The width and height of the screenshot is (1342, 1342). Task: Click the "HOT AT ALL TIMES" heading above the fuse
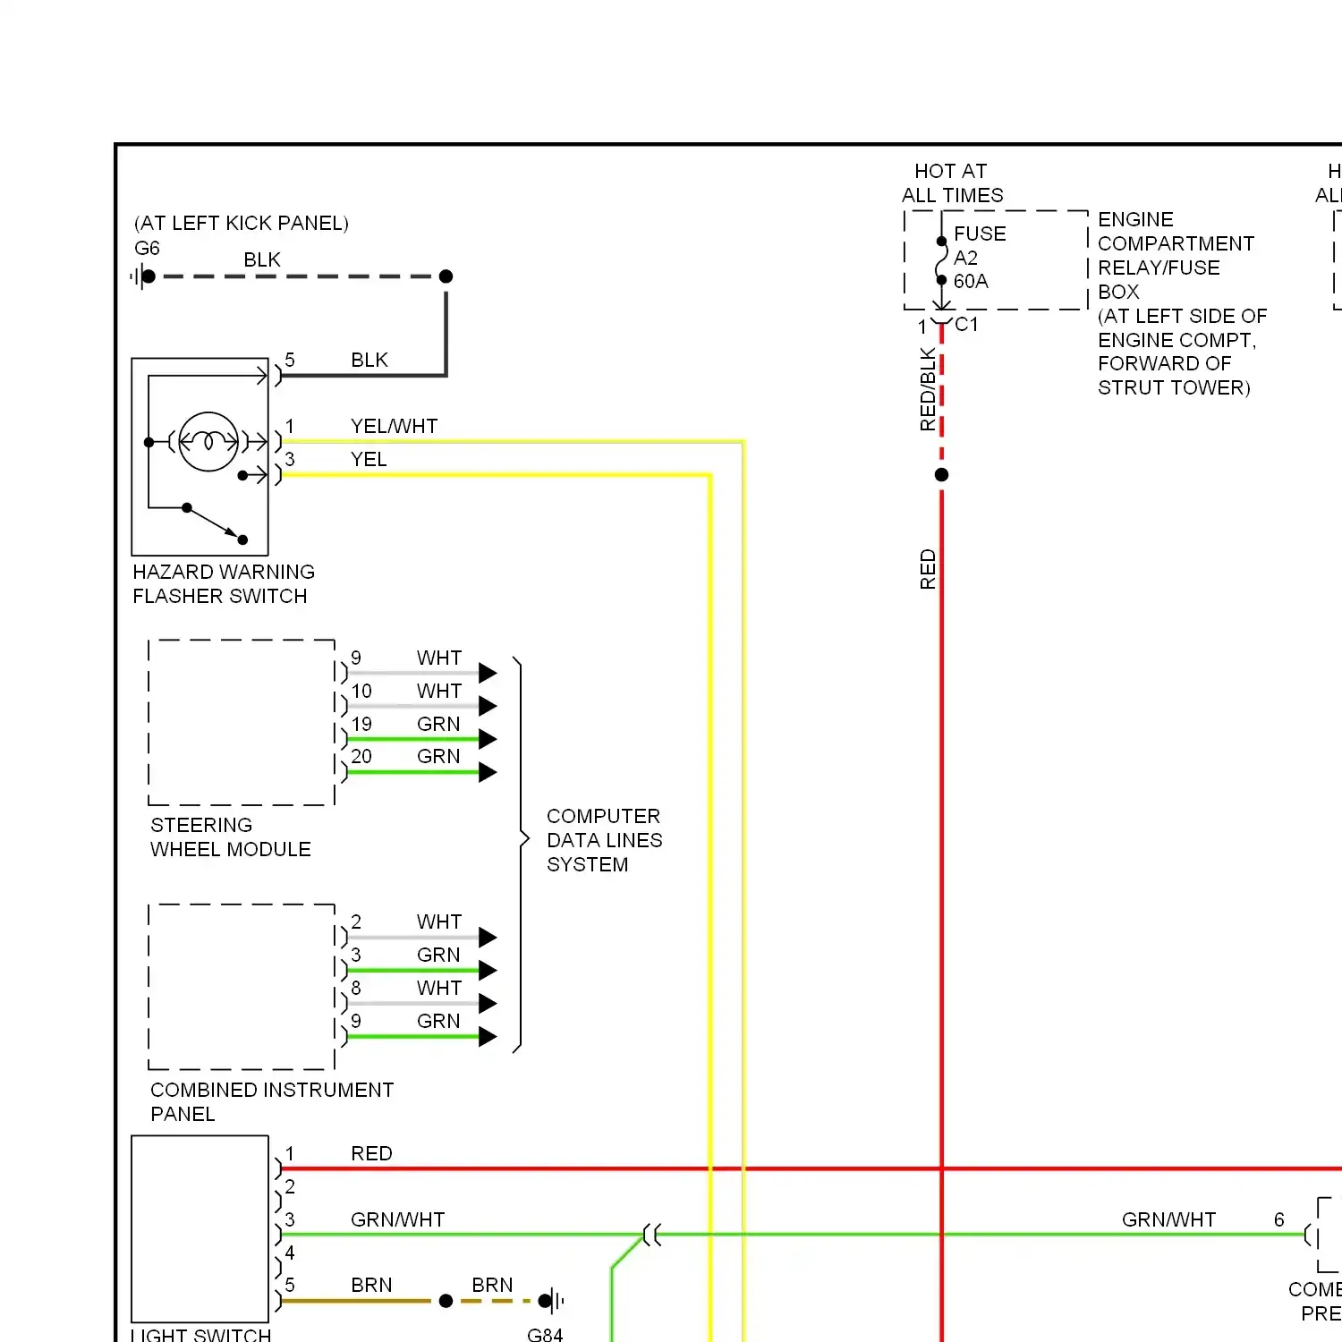click(x=952, y=183)
